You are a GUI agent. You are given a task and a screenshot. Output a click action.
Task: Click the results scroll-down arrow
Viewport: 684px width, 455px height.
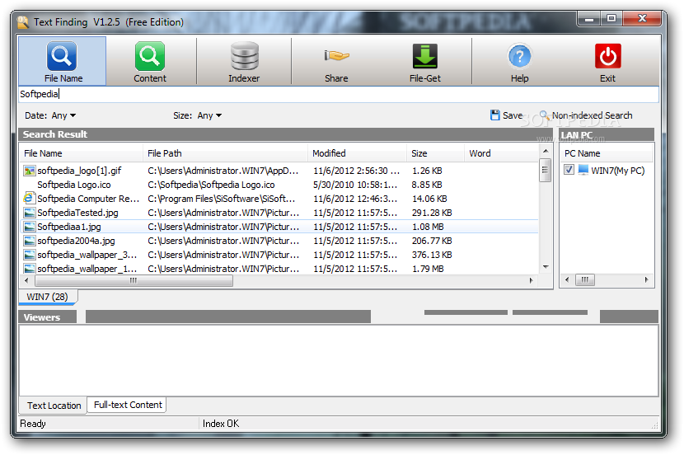pos(546,266)
